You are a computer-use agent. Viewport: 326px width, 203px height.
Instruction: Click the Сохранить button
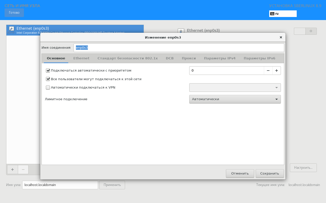coord(269,174)
